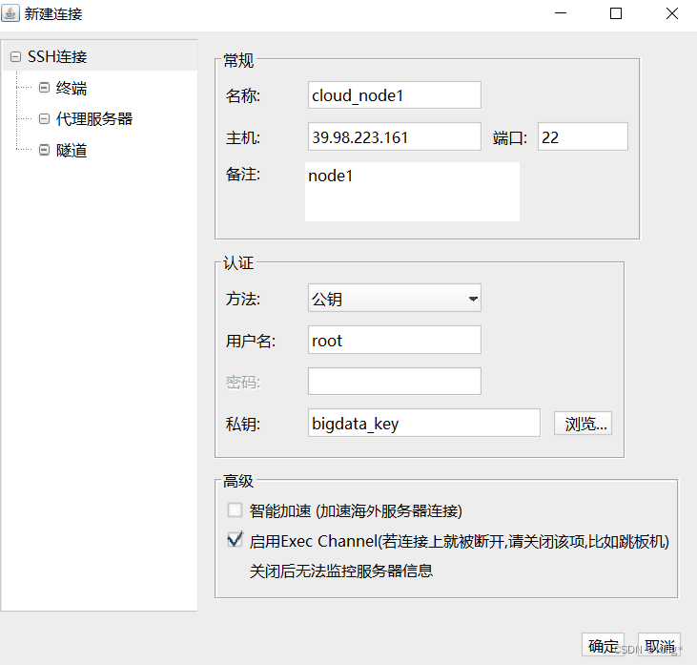Click the expander icon beside 隧道
697x665 pixels.
coord(44,150)
